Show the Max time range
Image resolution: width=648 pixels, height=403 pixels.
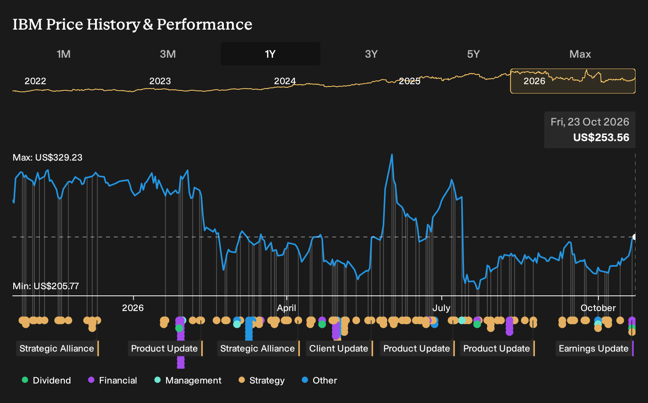[580, 54]
